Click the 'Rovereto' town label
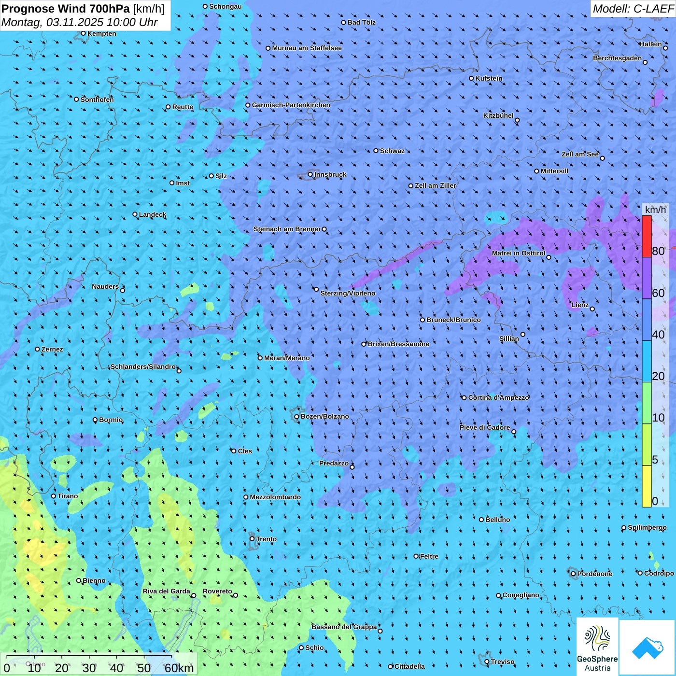Image resolution: width=676 pixels, height=676 pixels. 217,591
